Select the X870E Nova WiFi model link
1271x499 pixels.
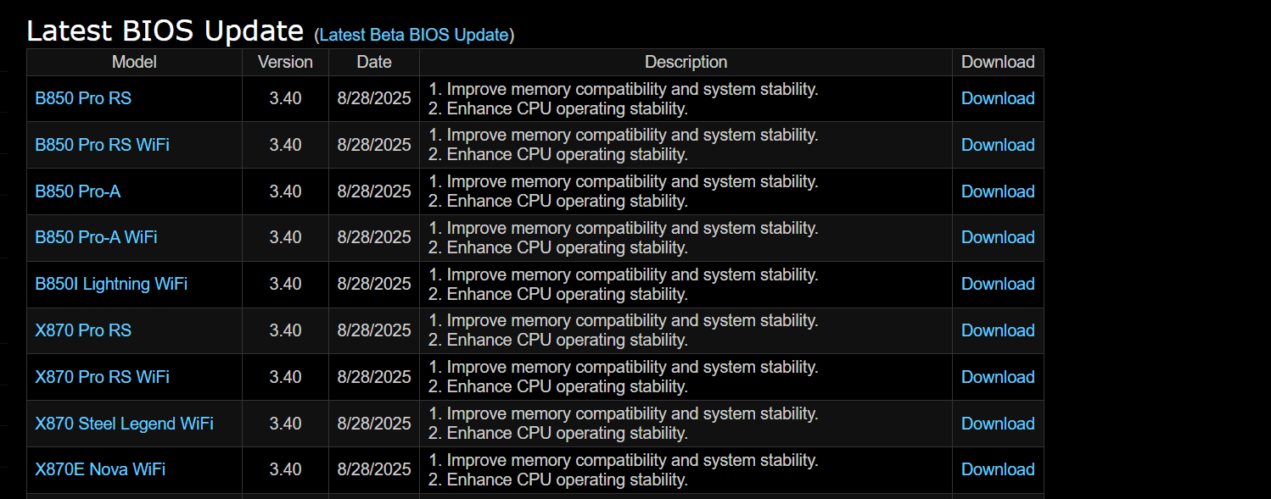tap(100, 469)
